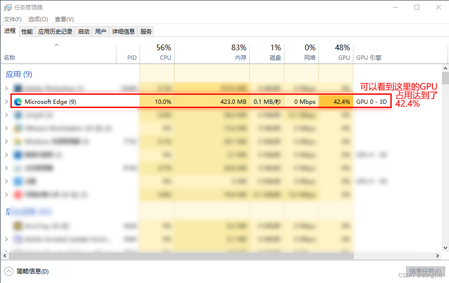Screen dimensions: 449x283
Task: Click the vertical scrollbar thumb
Action: pyautogui.click(x=445, y=78)
